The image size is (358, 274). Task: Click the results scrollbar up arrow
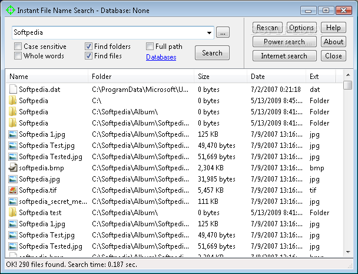tap(348, 75)
